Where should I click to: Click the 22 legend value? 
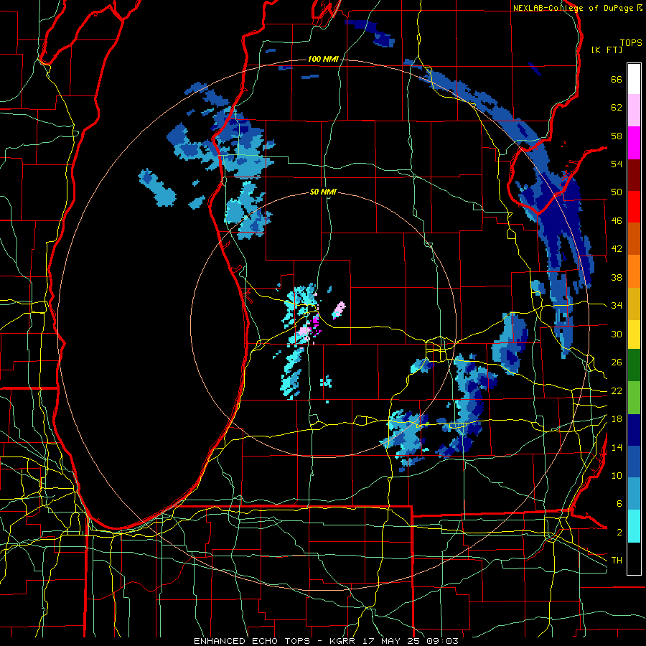[617, 391]
